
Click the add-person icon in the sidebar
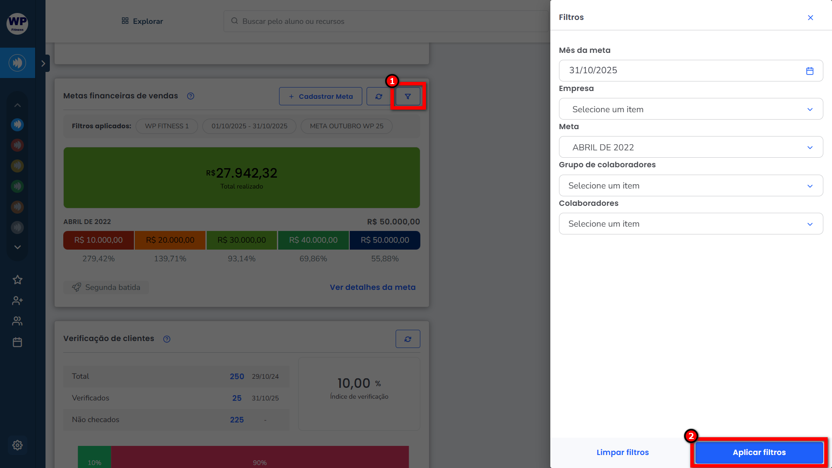[17, 300]
